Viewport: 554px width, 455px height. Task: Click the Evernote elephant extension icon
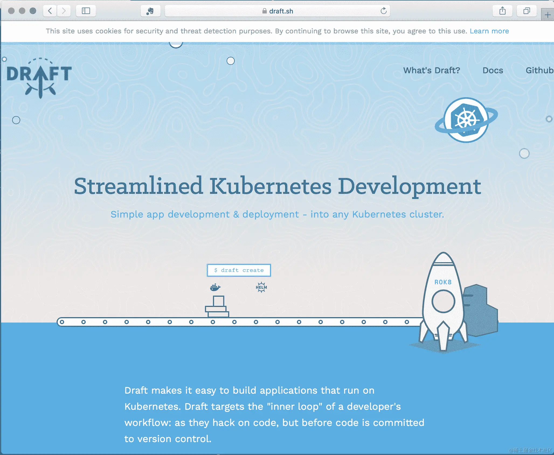[150, 11]
